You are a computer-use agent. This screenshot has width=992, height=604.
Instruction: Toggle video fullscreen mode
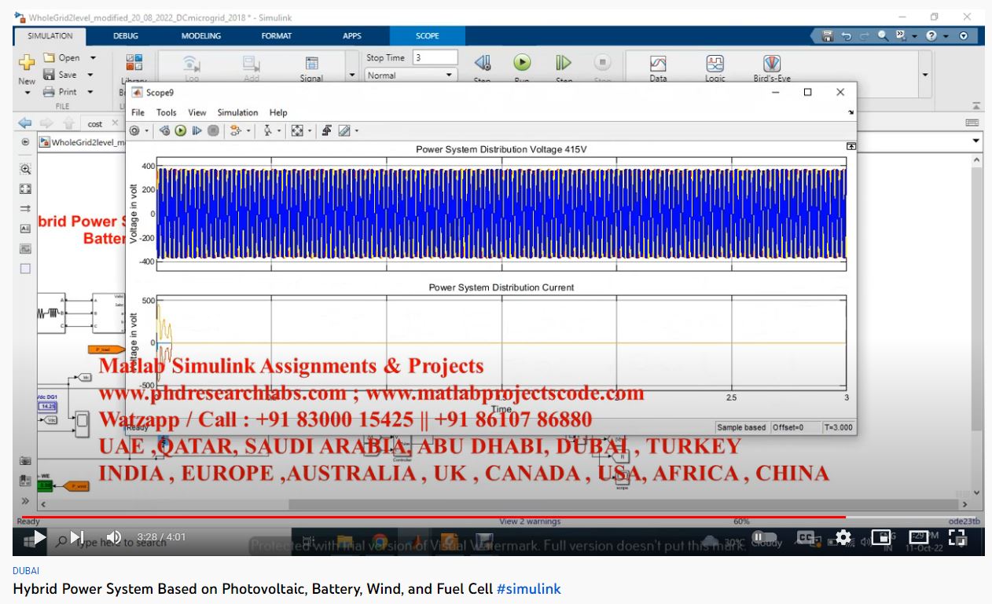[957, 537]
